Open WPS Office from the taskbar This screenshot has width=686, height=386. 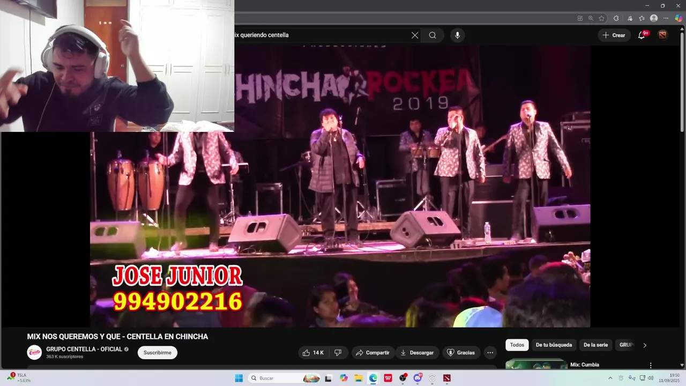(x=388, y=378)
